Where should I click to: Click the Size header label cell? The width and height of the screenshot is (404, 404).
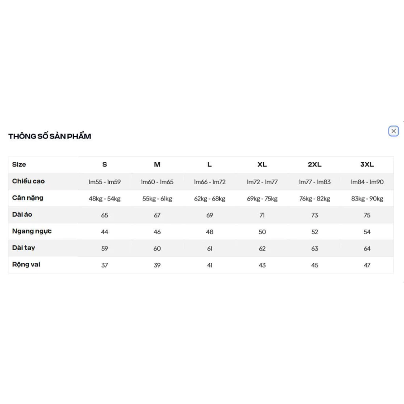coord(19,165)
